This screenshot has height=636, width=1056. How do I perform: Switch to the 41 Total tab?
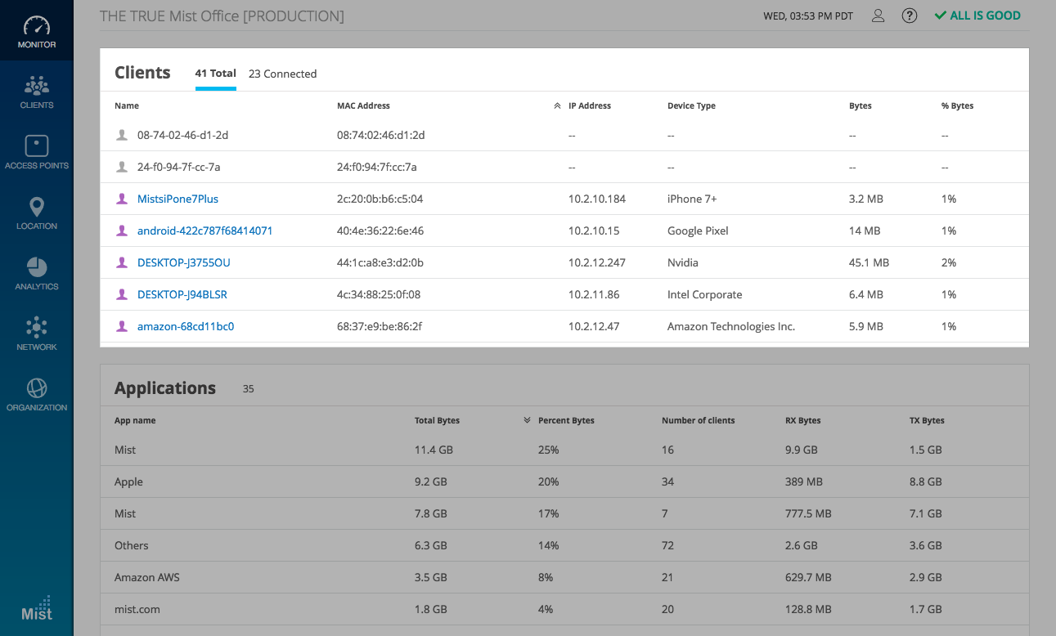click(215, 74)
